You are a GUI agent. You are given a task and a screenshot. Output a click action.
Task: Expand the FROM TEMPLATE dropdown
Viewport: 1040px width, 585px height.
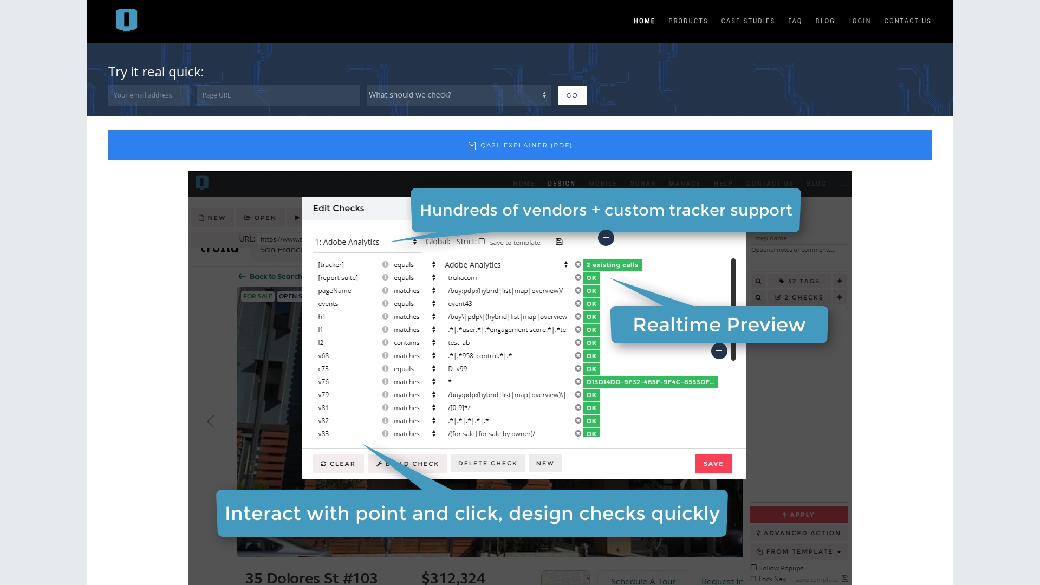pos(799,551)
